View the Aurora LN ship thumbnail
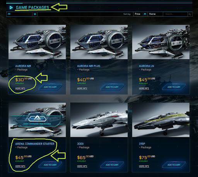 161,42
